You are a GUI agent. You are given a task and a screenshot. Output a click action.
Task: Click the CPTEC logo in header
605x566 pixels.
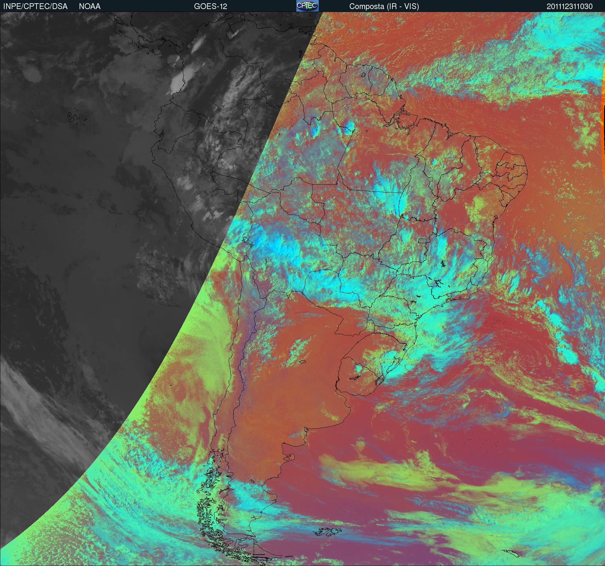pos(307,6)
